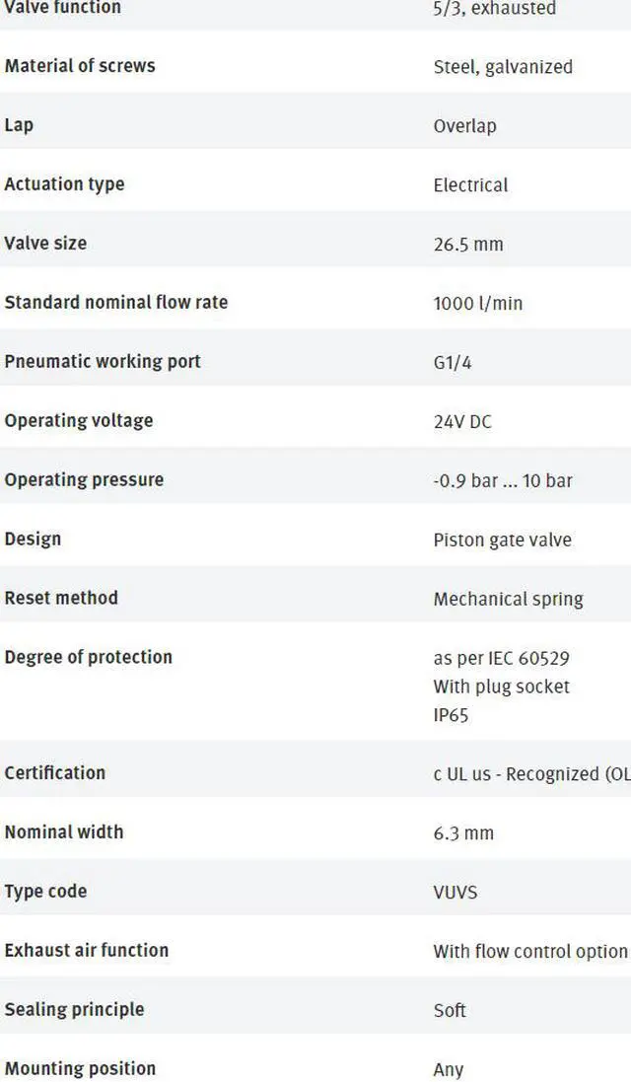Select the 'Standard nominal flow rate' label
Viewport: 631px width, 1082px height.
116,302
